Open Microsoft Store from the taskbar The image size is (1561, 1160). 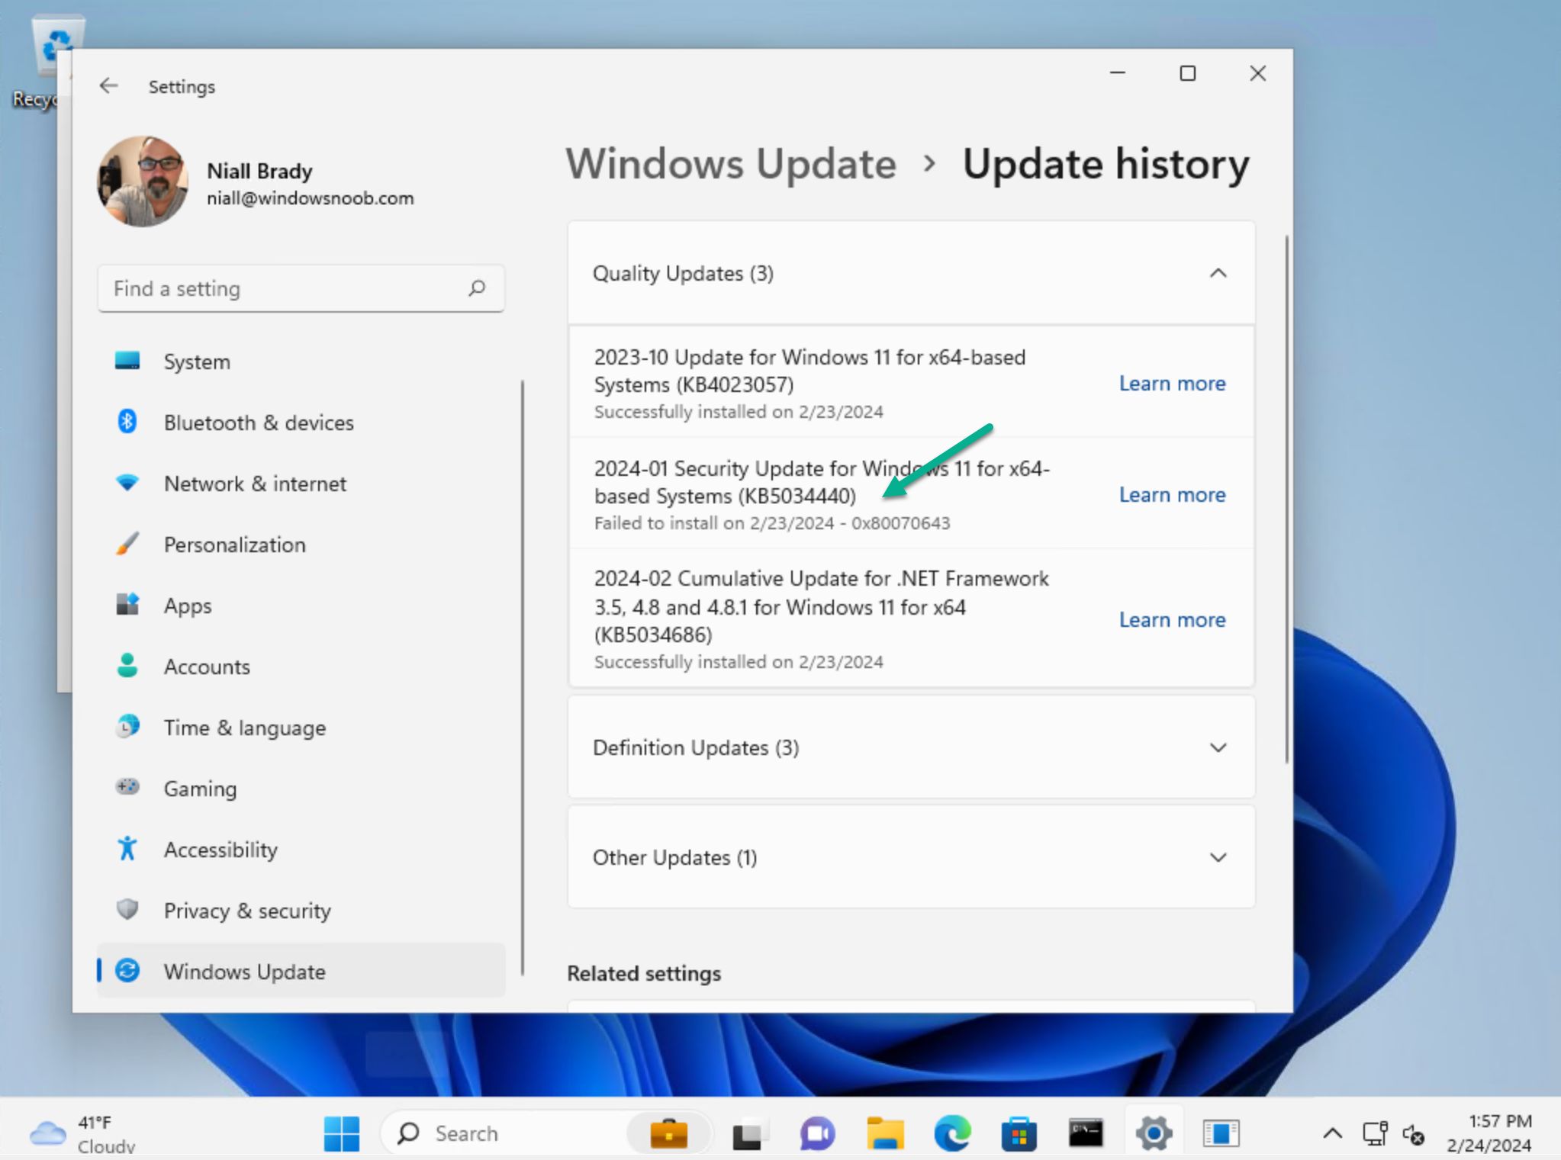click(1019, 1134)
